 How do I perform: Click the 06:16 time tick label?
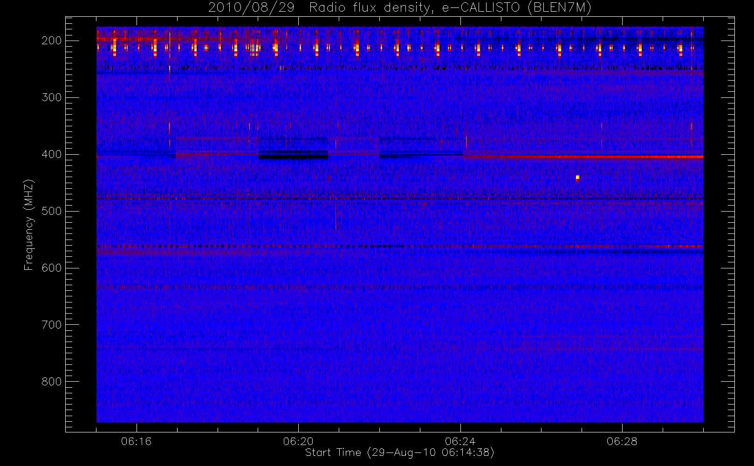coord(137,441)
